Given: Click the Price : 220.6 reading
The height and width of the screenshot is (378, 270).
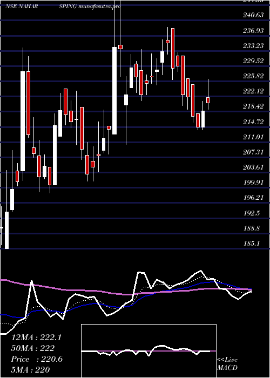Looking at the screenshot, I should pyautogui.click(x=37, y=359).
